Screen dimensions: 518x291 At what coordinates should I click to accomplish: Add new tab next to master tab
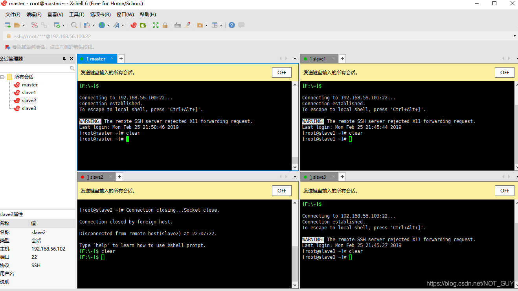coord(121,59)
